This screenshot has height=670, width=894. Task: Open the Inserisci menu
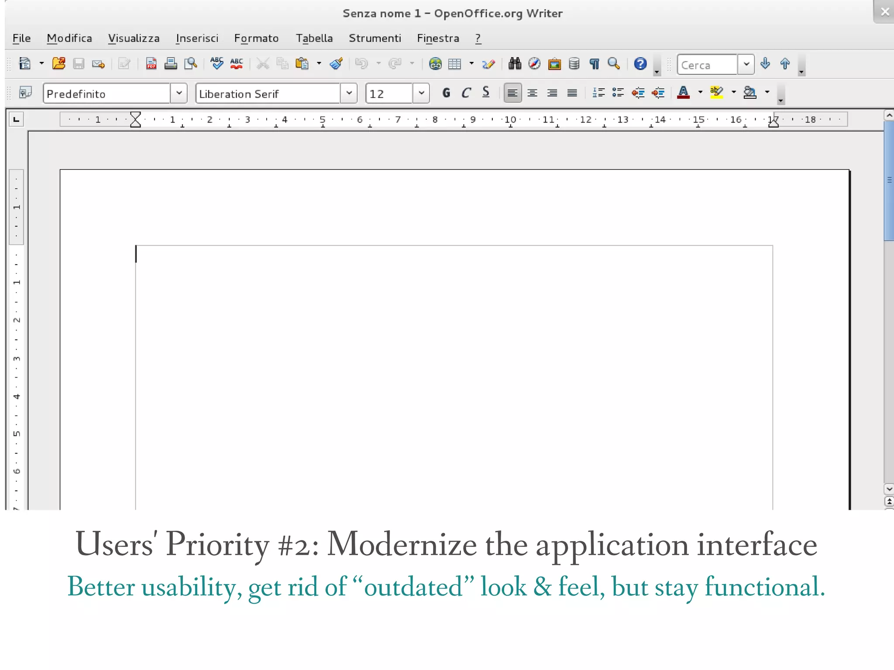pyautogui.click(x=197, y=38)
